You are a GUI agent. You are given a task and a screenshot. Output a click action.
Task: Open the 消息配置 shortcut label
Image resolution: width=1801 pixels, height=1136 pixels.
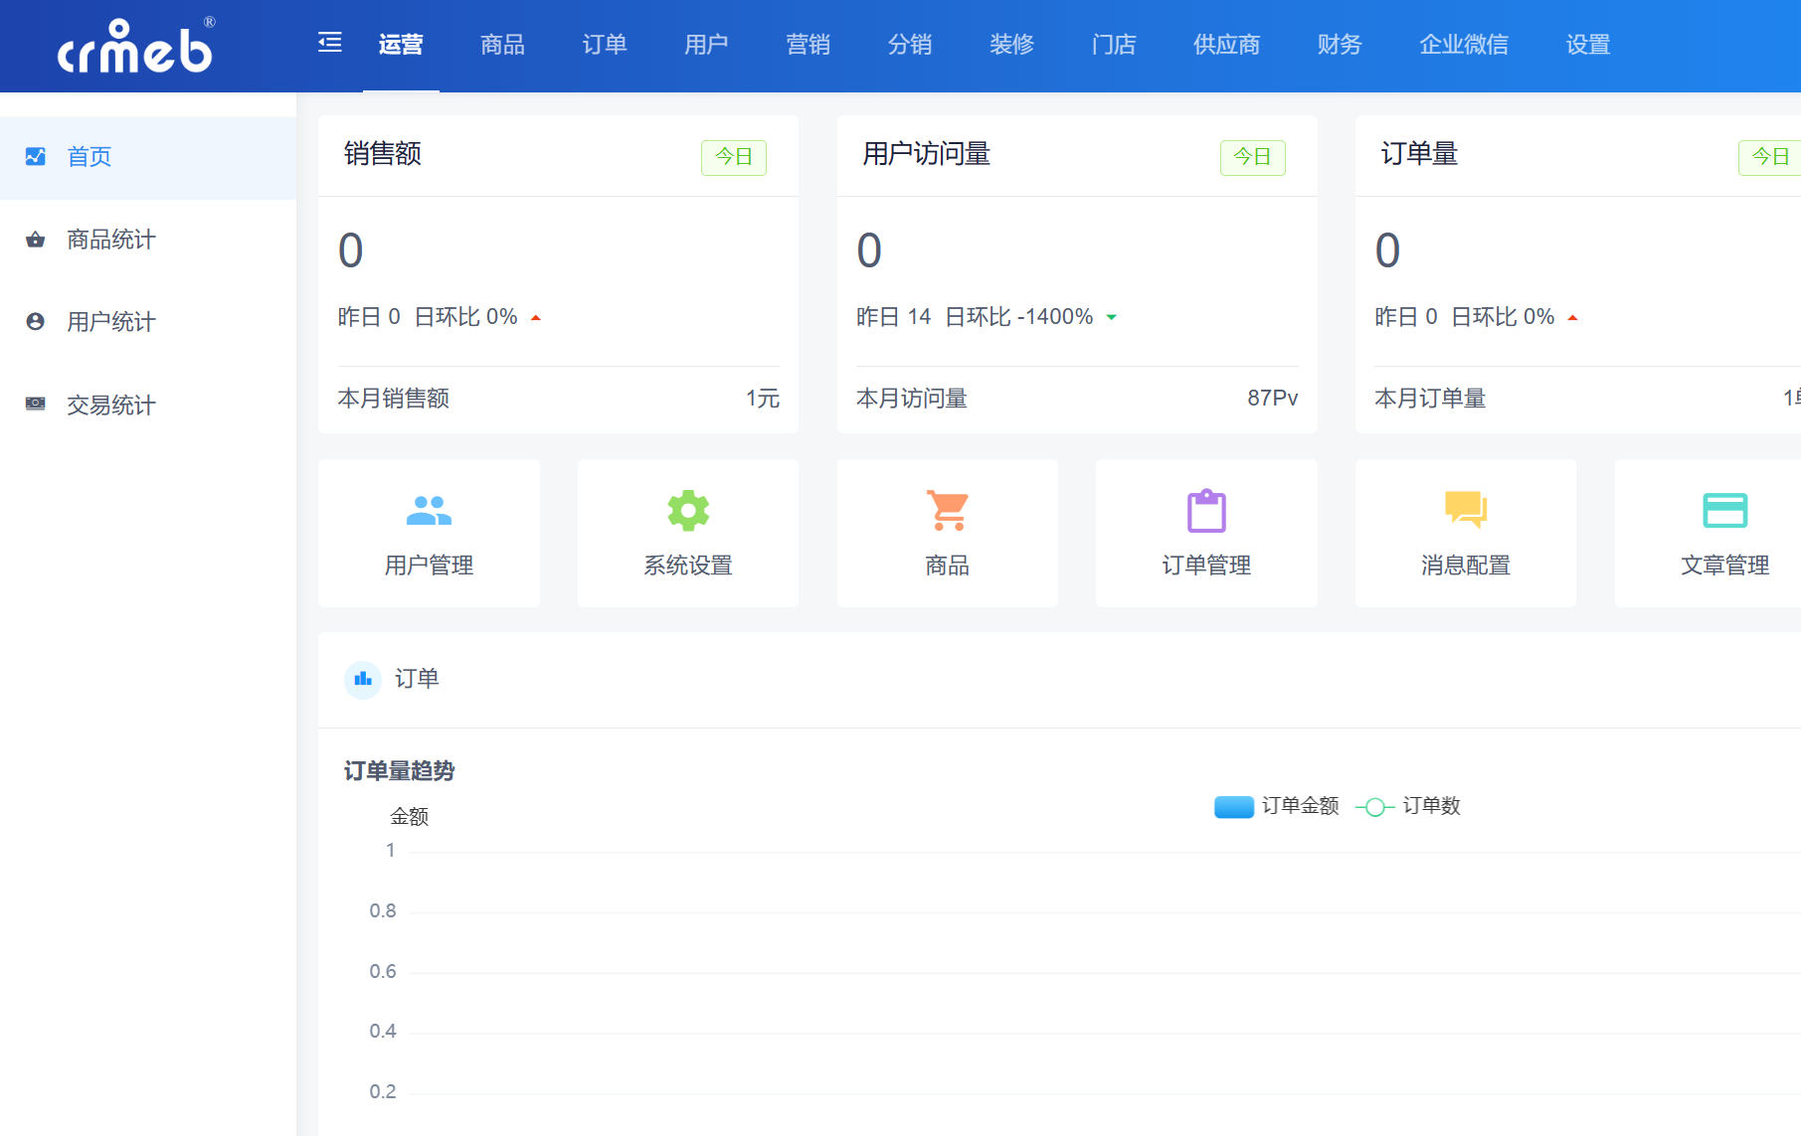1466,566
